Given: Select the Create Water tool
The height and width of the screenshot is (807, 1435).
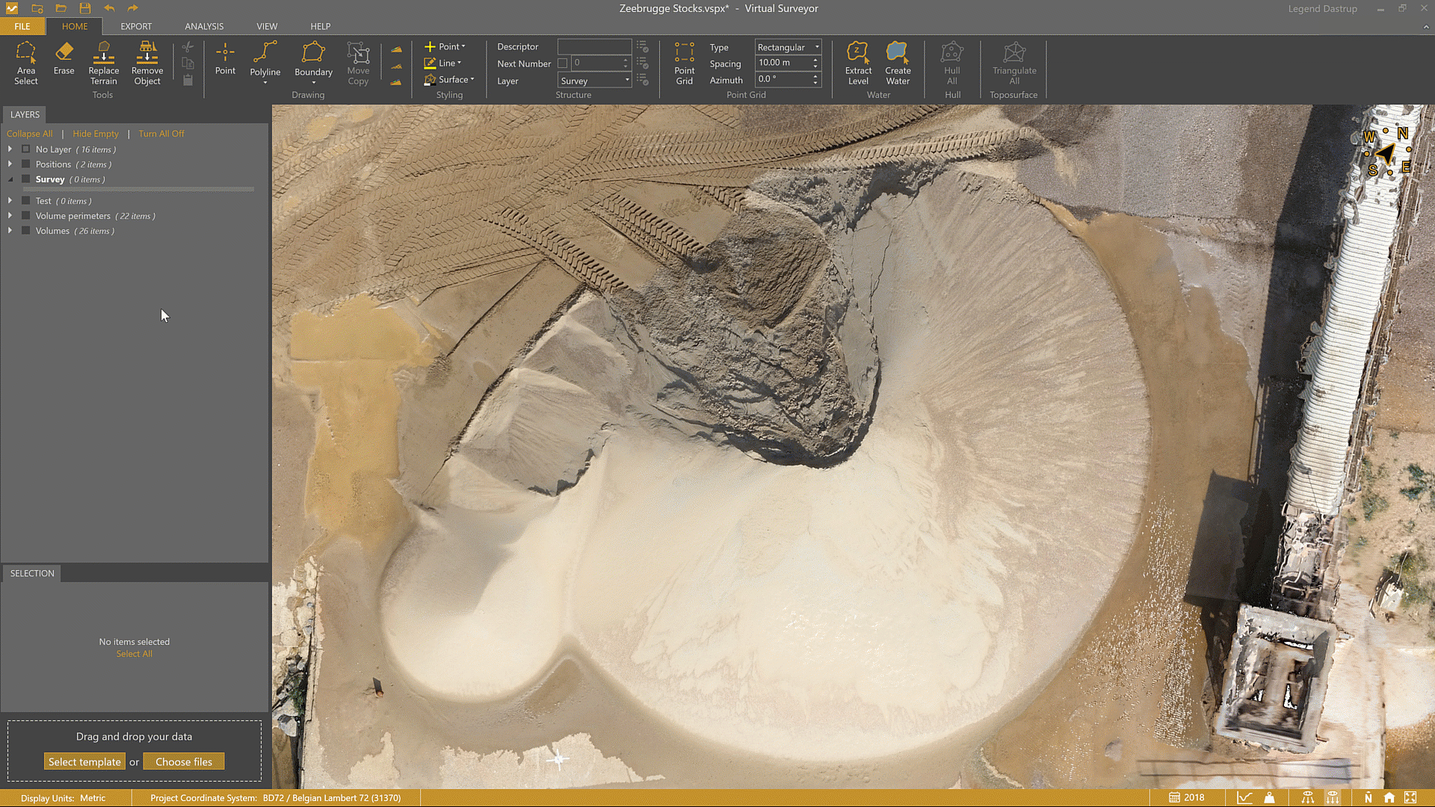Looking at the screenshot, I should click(897, 64).
